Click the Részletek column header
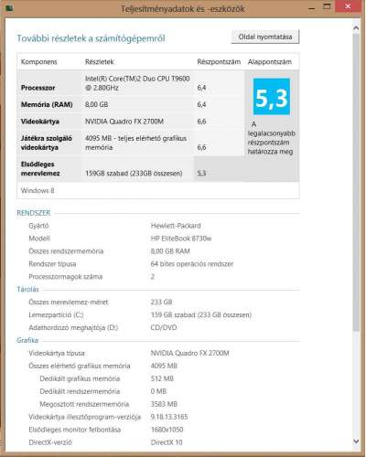This screenshot has width=366, height=457. point(99,62)
